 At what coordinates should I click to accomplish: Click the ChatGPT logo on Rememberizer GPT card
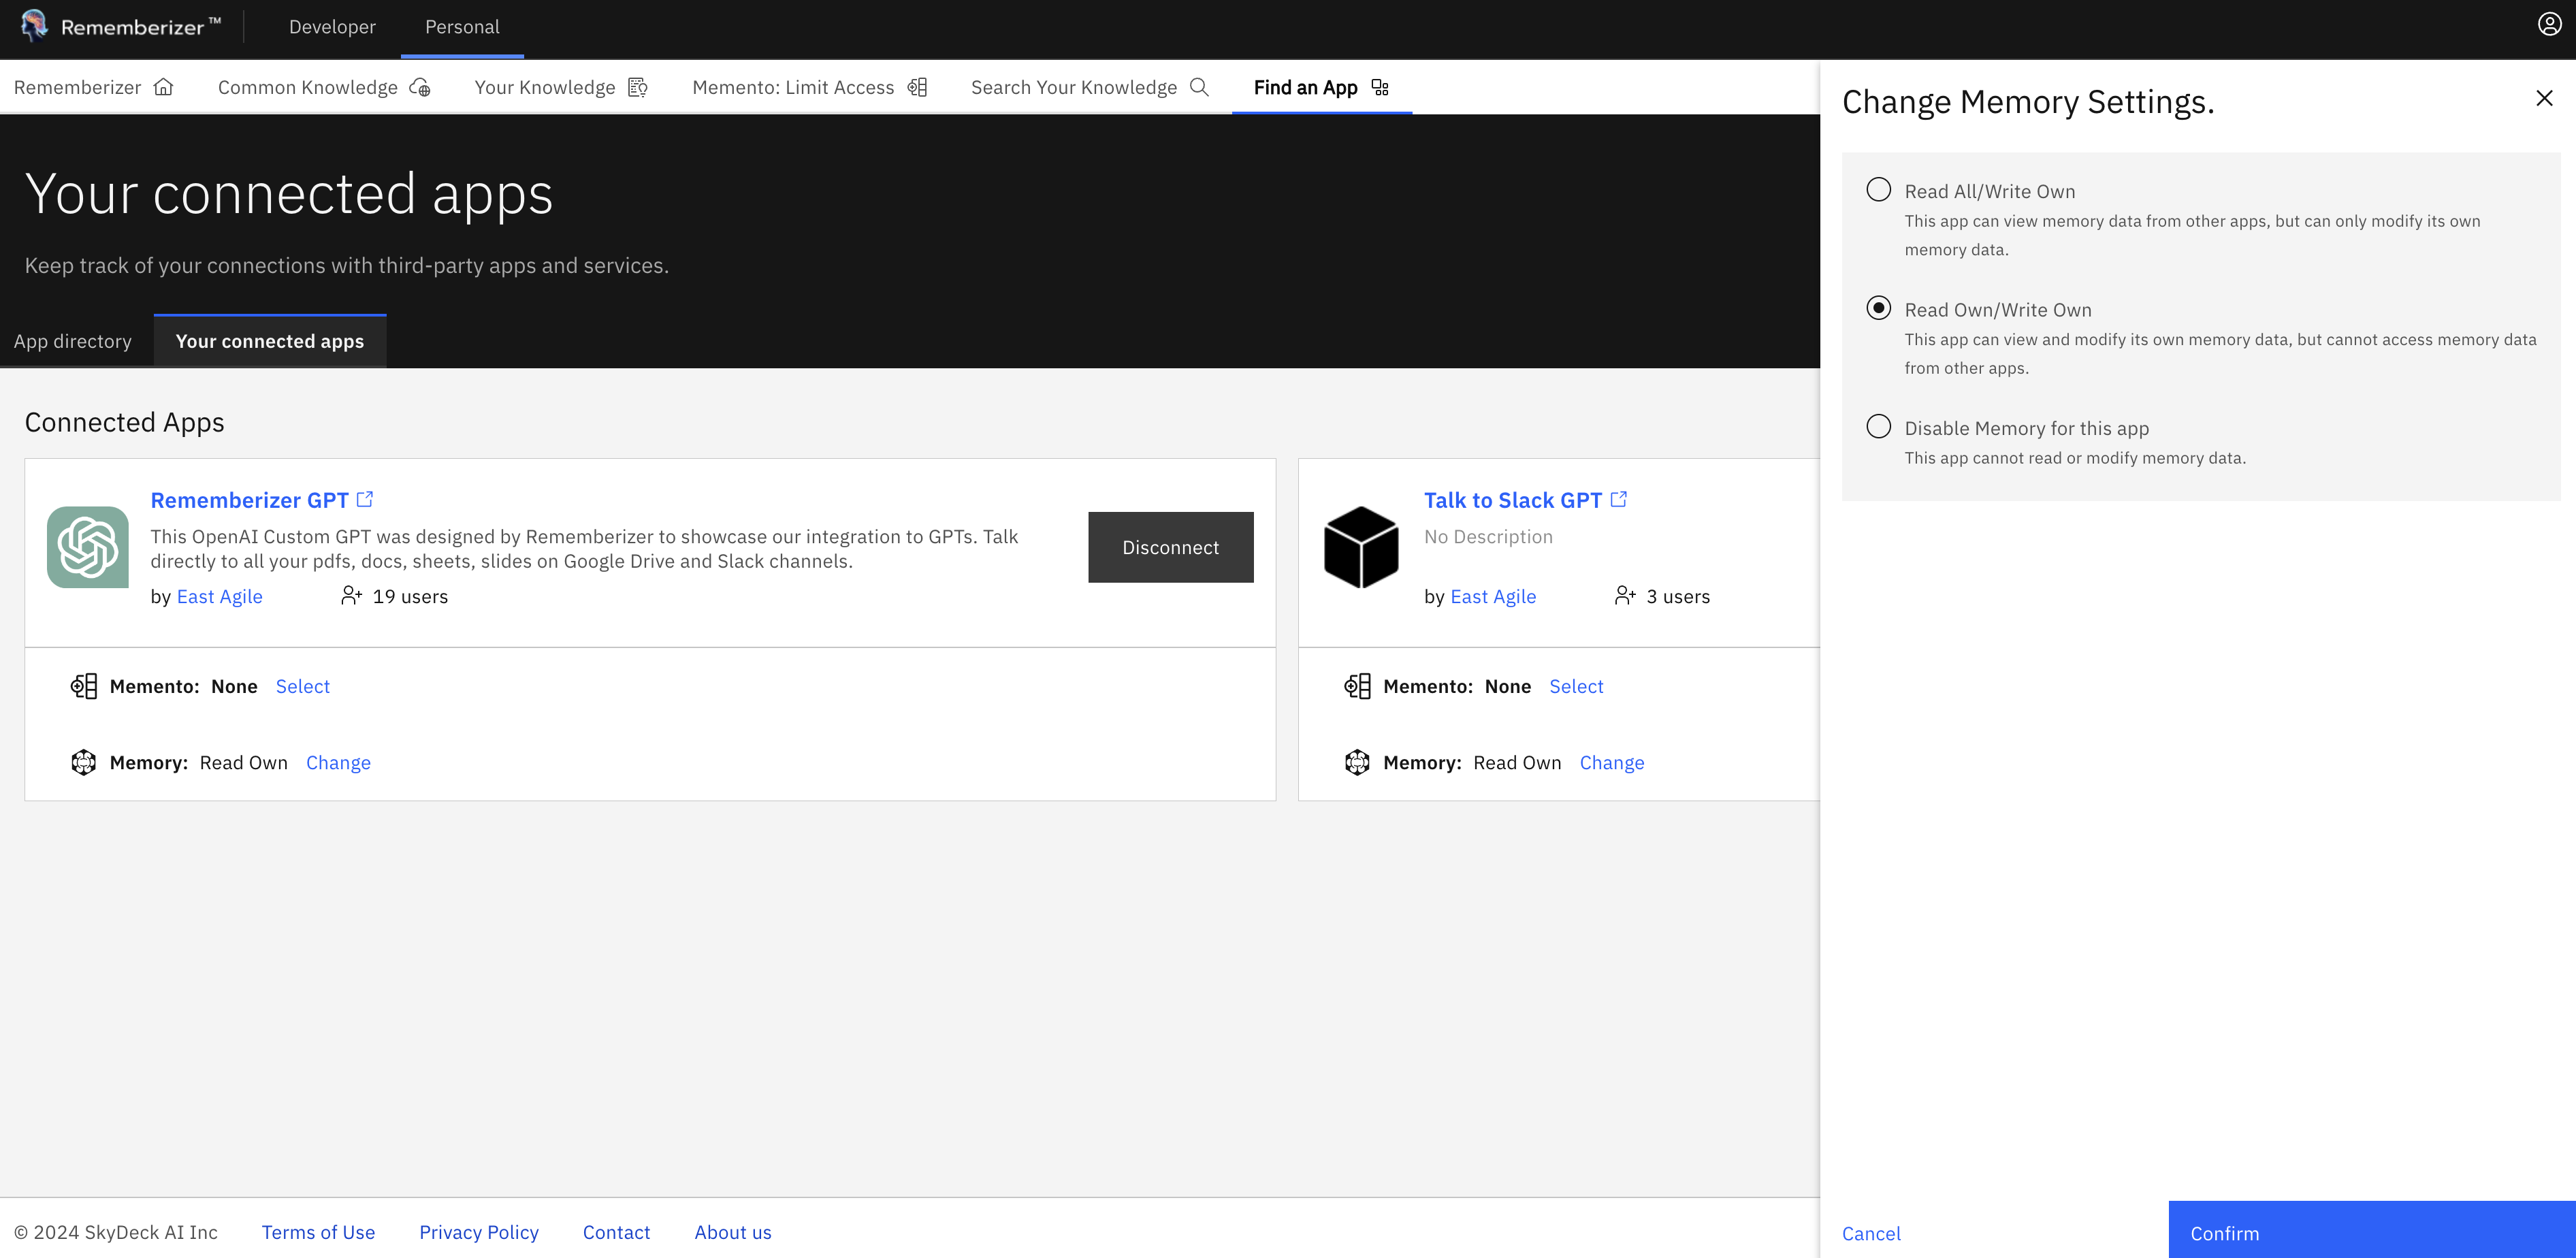(x=88, y=547)
